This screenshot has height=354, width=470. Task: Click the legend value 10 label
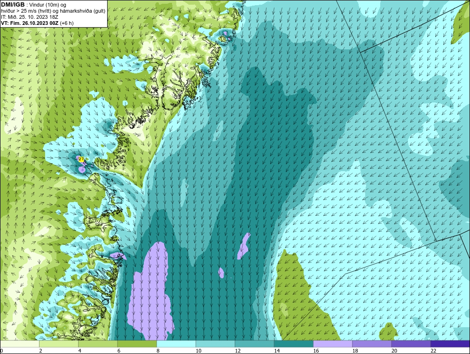pos(198,351)
